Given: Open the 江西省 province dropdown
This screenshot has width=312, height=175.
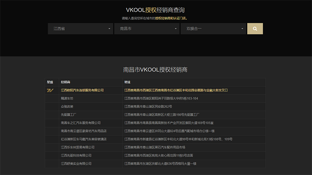Looking at the screenshot, I should click(80, 28).
